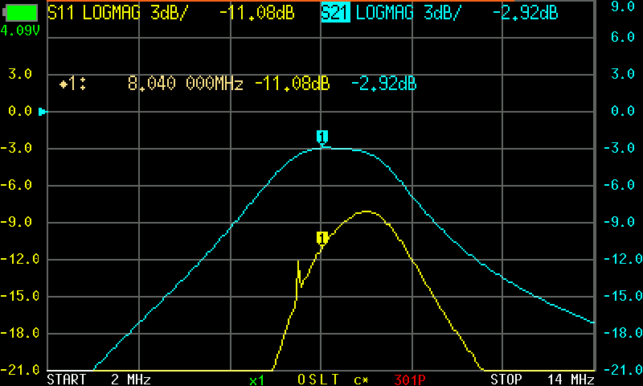Click the peak of the yellow S11 curve
Image resolution: width=643 pixels, height=386 pixels.
(366, 211)
